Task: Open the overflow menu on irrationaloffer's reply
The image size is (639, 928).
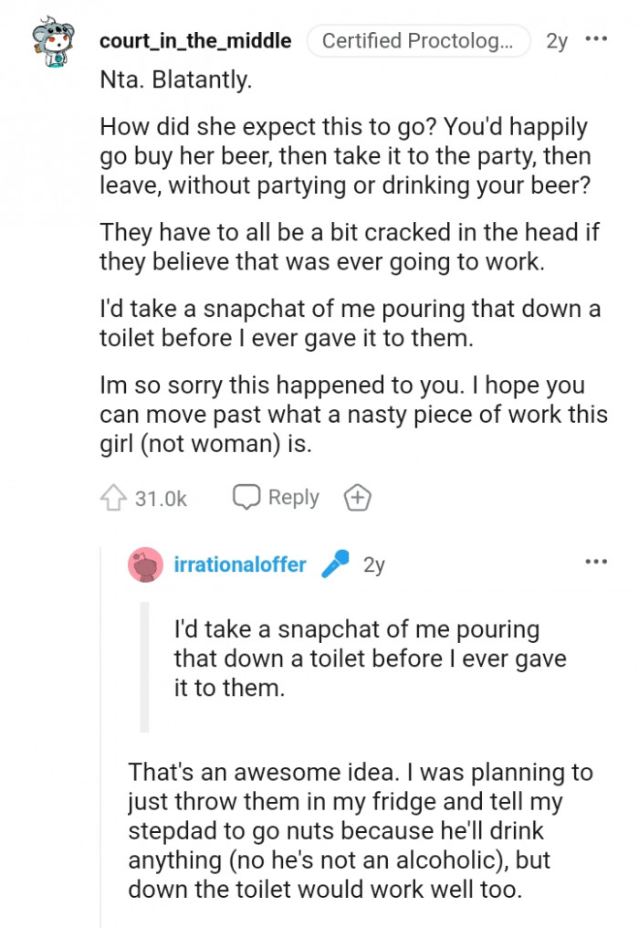Action: point(598,561)
